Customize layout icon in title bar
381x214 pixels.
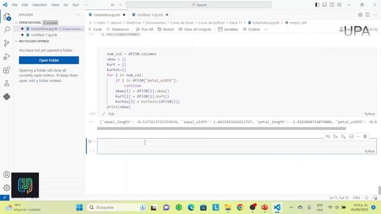click(339, 5)
